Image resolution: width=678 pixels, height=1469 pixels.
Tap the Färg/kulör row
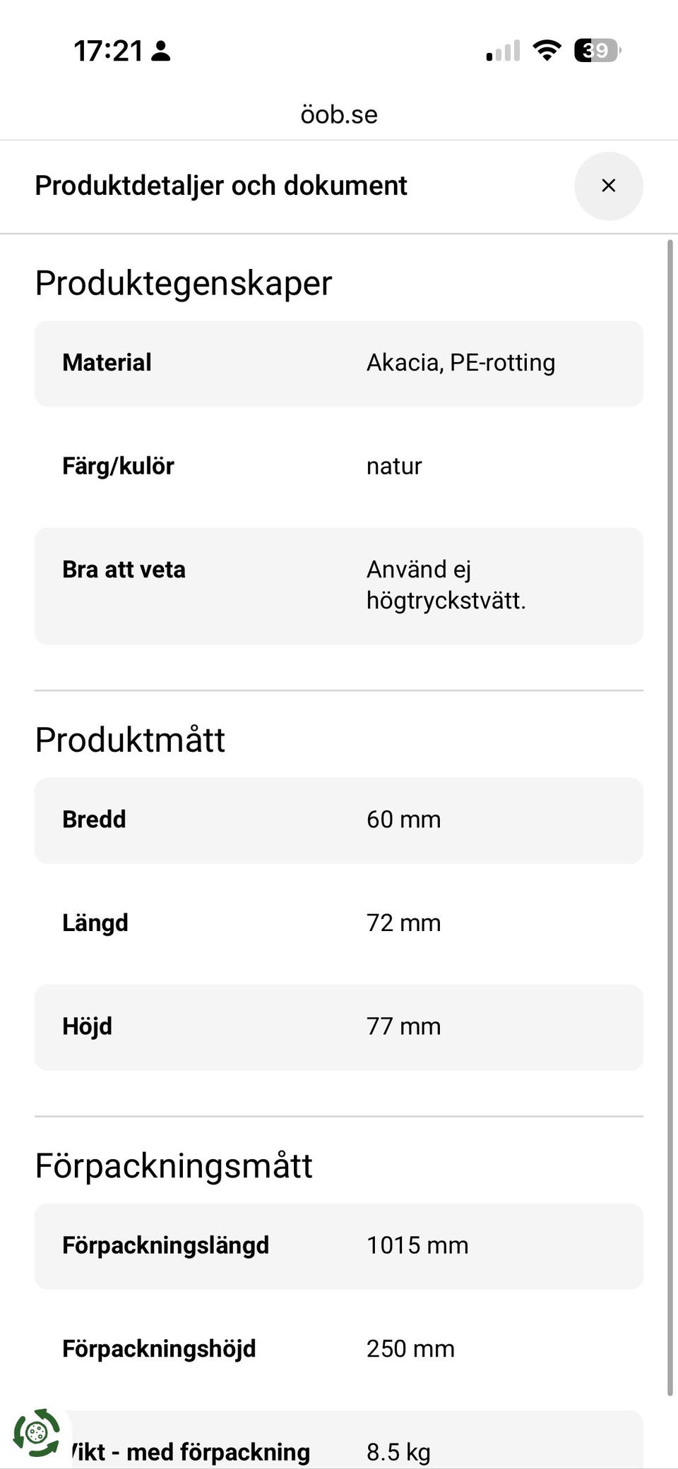point(339,467)
